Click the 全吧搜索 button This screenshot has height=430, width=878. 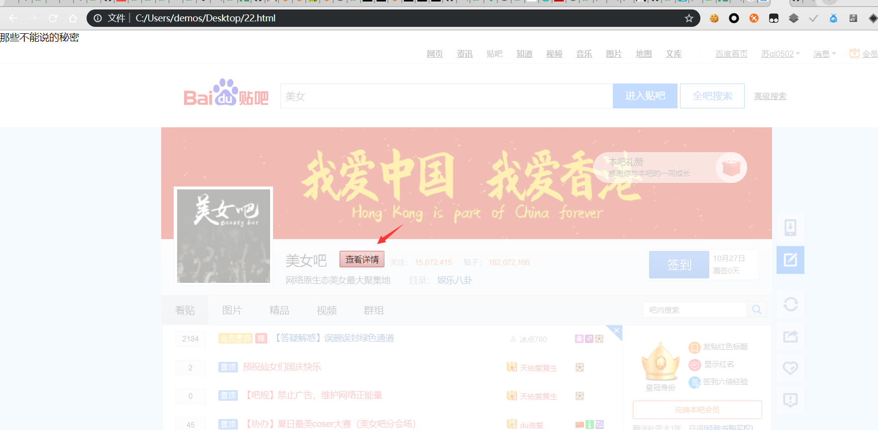(712, 96)
